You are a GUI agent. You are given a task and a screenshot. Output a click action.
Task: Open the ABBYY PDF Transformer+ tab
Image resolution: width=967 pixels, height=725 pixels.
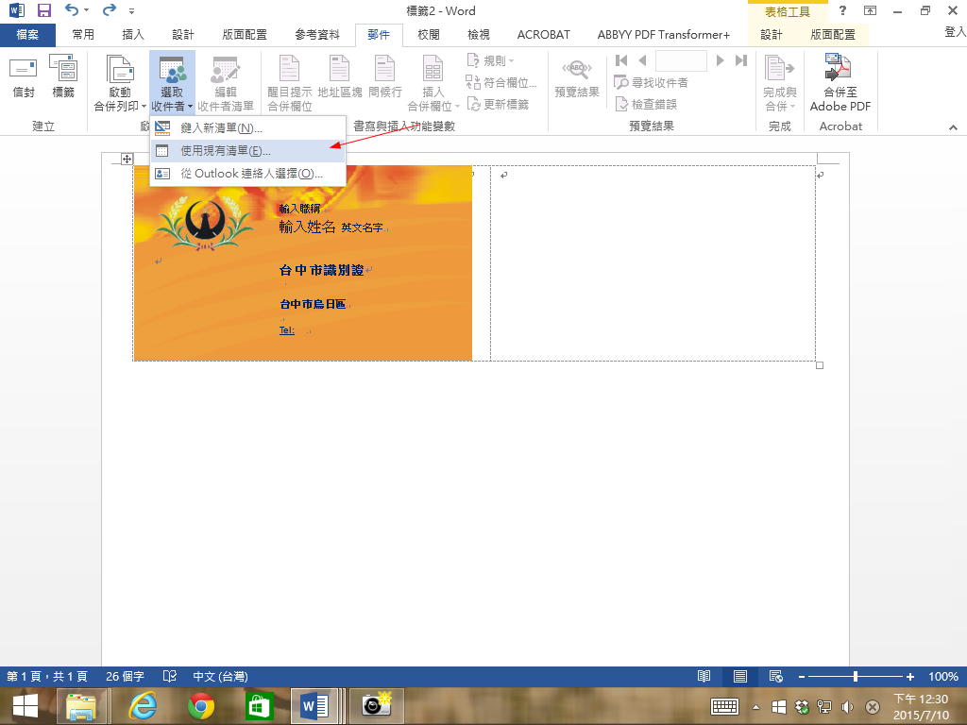(x=663, y=35)
